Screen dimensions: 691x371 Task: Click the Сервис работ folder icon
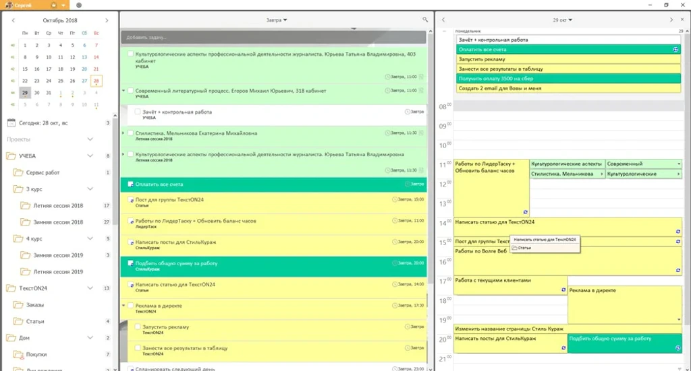(x=18, y=173)
